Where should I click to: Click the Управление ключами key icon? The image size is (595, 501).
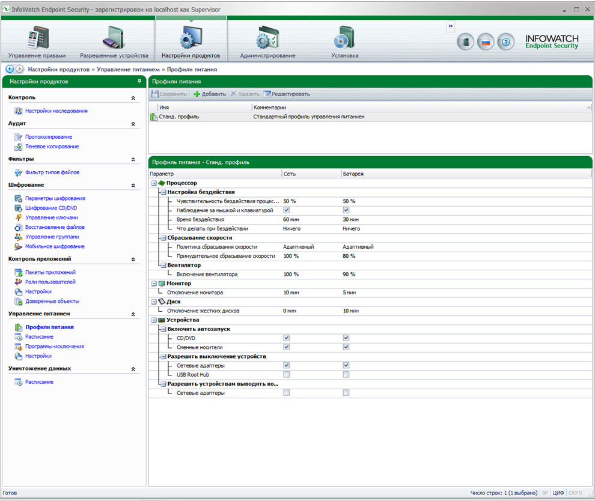tap(18, 217)
